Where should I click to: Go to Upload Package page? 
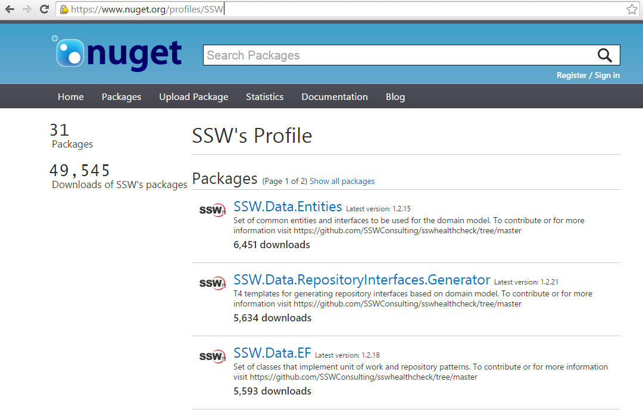[193, 96]
